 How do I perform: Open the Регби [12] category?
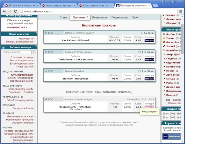(172, 83)
